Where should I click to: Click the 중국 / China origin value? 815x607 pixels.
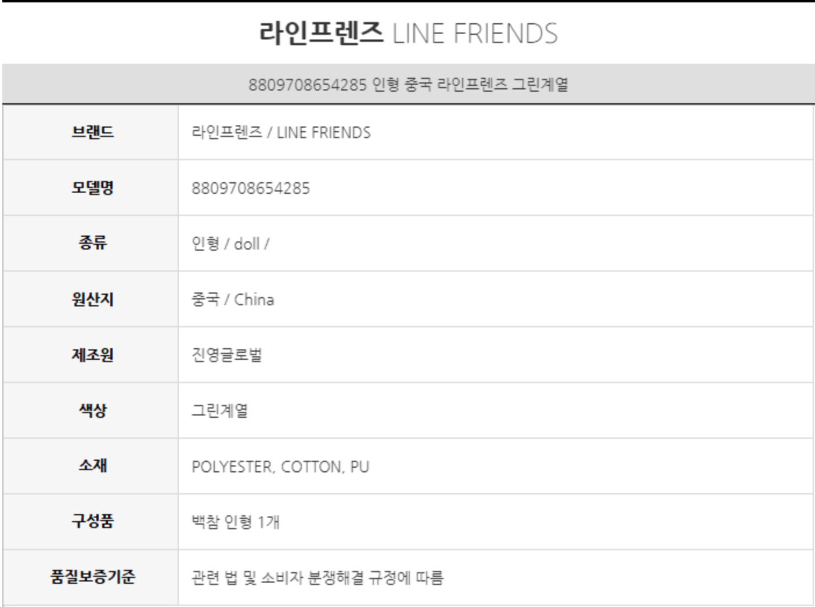pyautogui.click(x=233, y=300)
